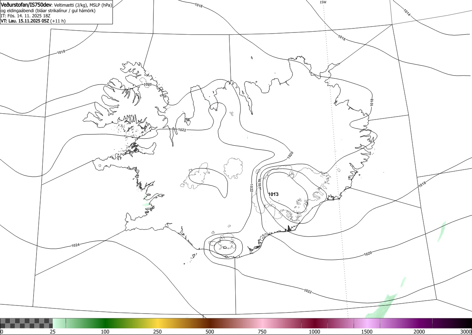Click the 1014 isobar label

(407, 12)
